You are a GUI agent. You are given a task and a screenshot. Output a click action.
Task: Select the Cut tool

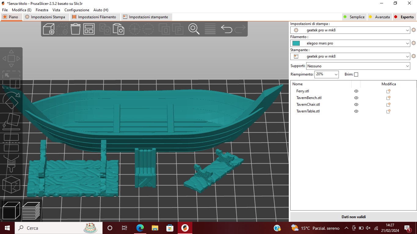(11, 143)
